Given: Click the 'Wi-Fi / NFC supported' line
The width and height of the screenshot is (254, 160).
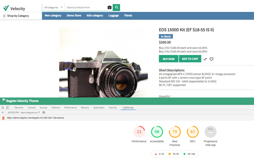Looking at the screenshot, I should pos(172,85).
